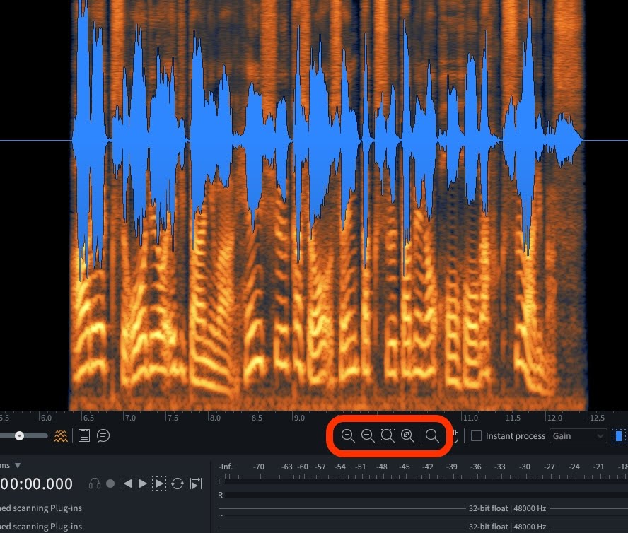Toggle headphones input monitoring
Viewport: 628px width, 533px height.
click(x=95, y=484)
